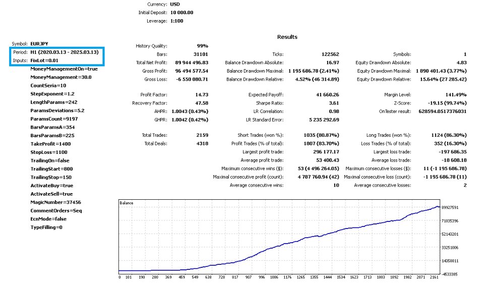Select Gross Profit value 96 494 577.54
Screen dimensions: 484x284
[192, 71]
